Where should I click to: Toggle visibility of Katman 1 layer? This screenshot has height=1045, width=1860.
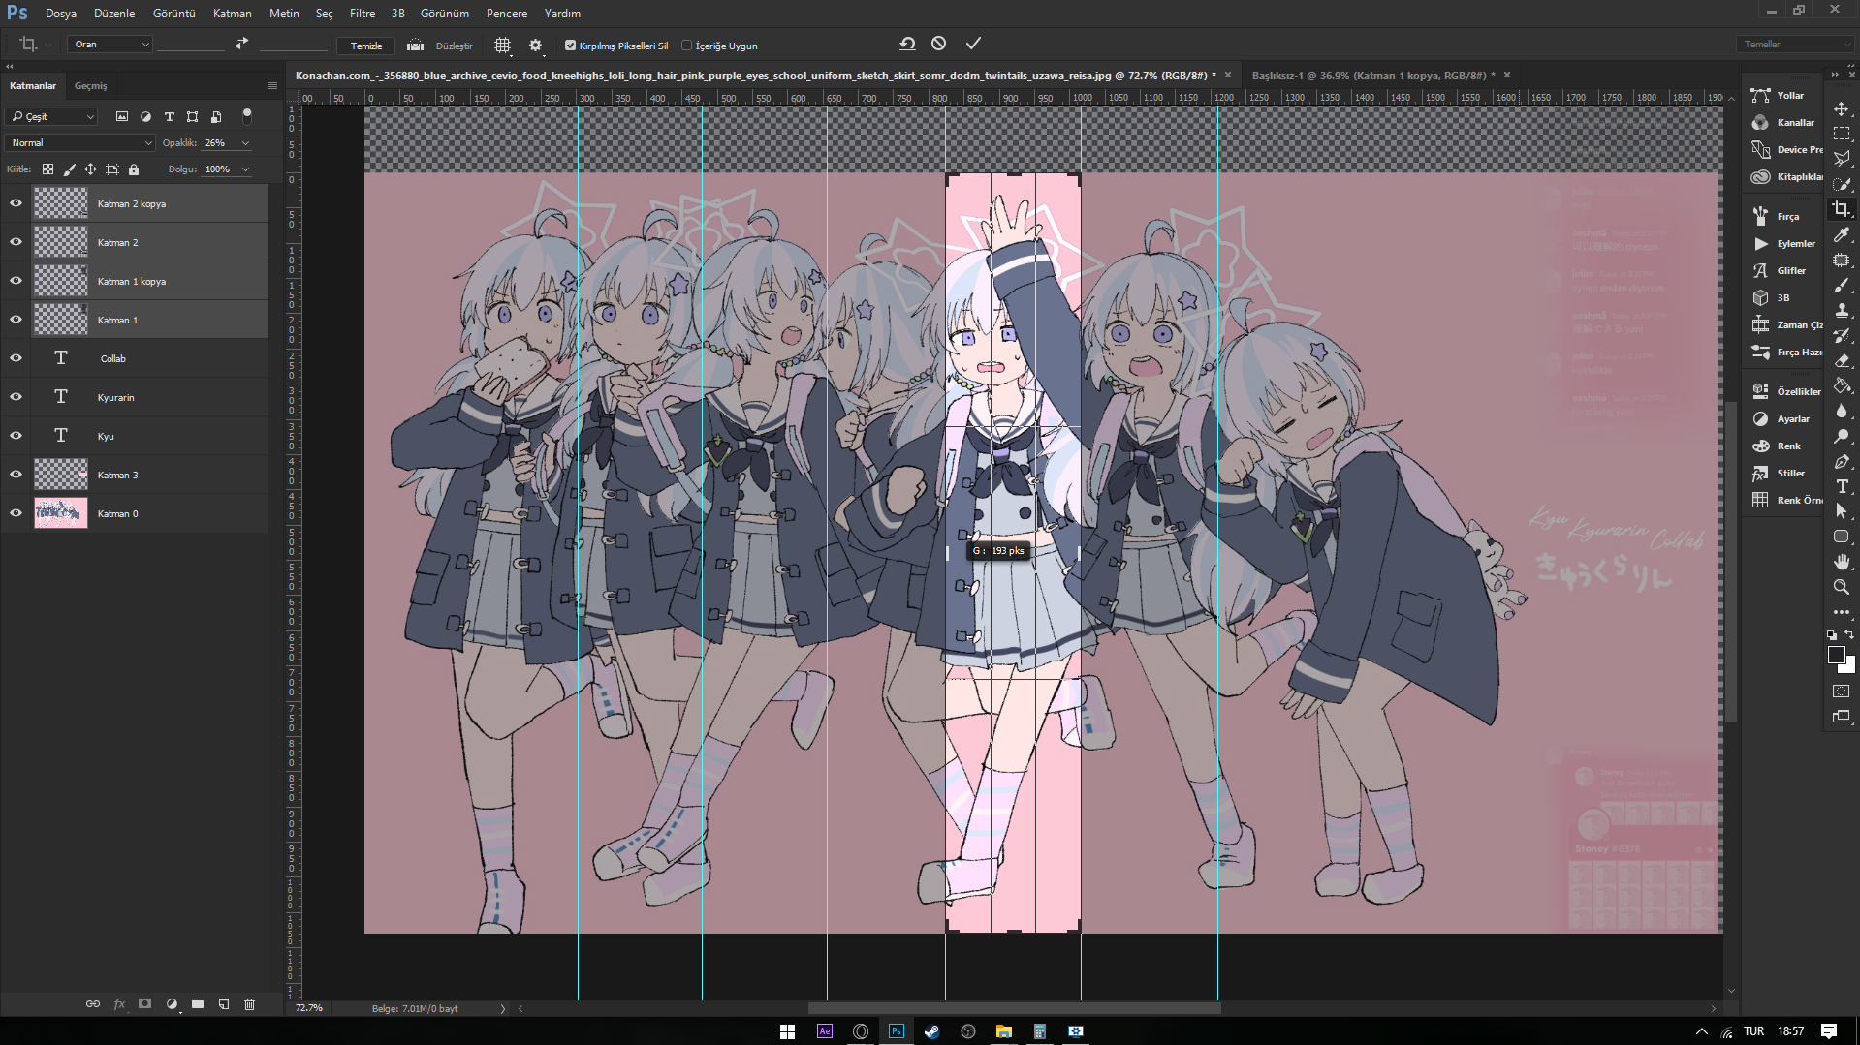pyautogui.click(x=16, y=320)
